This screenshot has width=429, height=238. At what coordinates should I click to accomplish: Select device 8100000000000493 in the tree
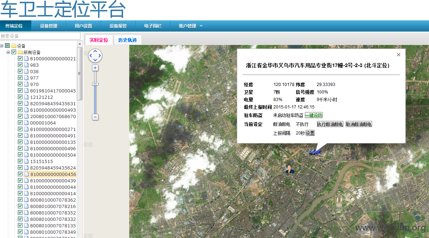[53, 110]
